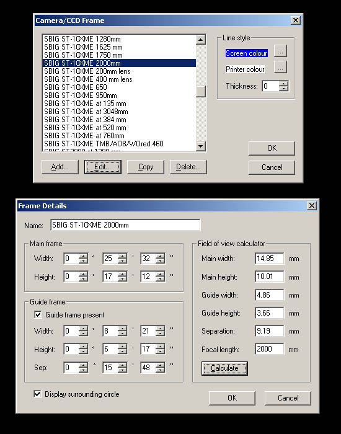341x434 pixels.
Task: Click the Guide height mm field
Action: point(269,313)
